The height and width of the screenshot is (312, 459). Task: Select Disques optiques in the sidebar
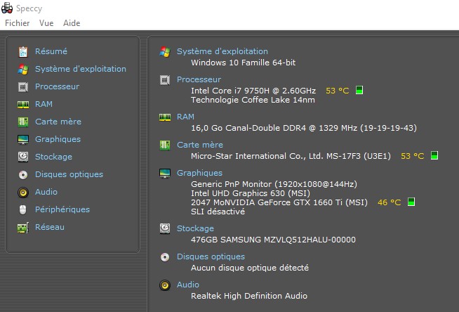[69, 174]
